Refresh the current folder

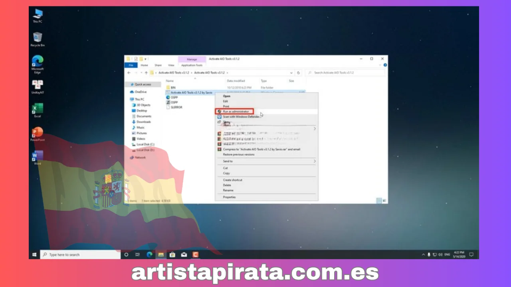click(x=298, y=73)
